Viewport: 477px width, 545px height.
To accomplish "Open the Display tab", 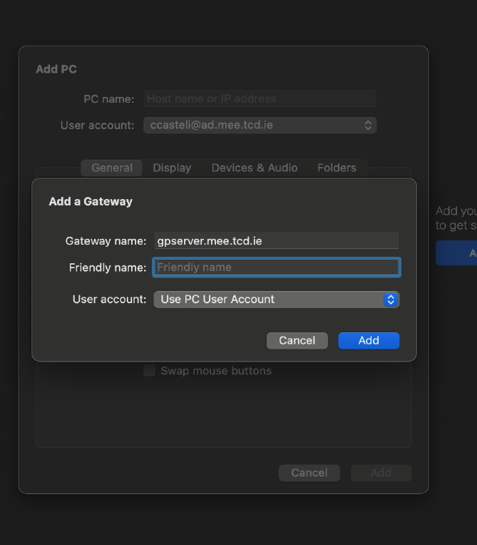I will (172, 168).
